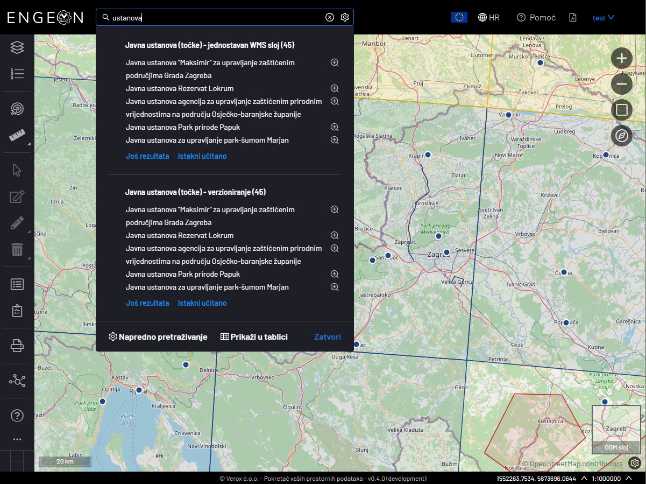Open map settings gear at bottom right
This screenshot has width=646, height=484.
click(x=635, y=463)
